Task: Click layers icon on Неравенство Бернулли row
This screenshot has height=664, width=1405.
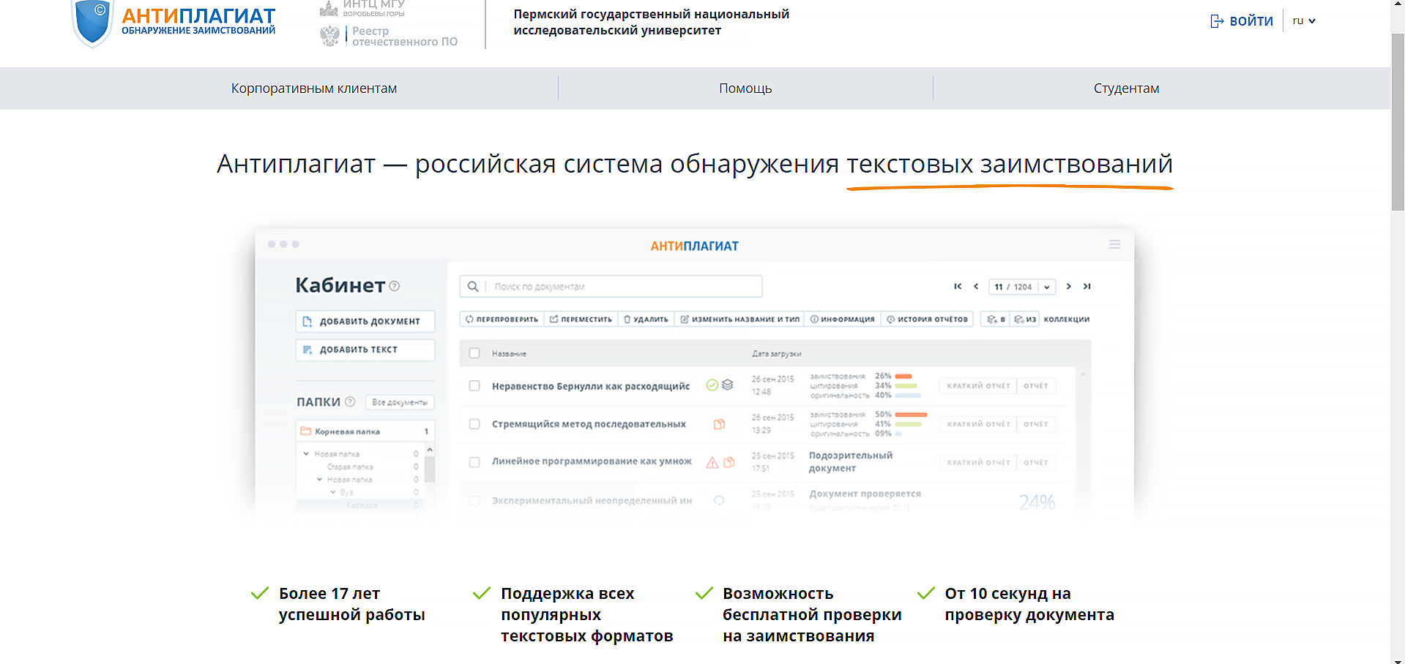Action: tap(728, 385)
